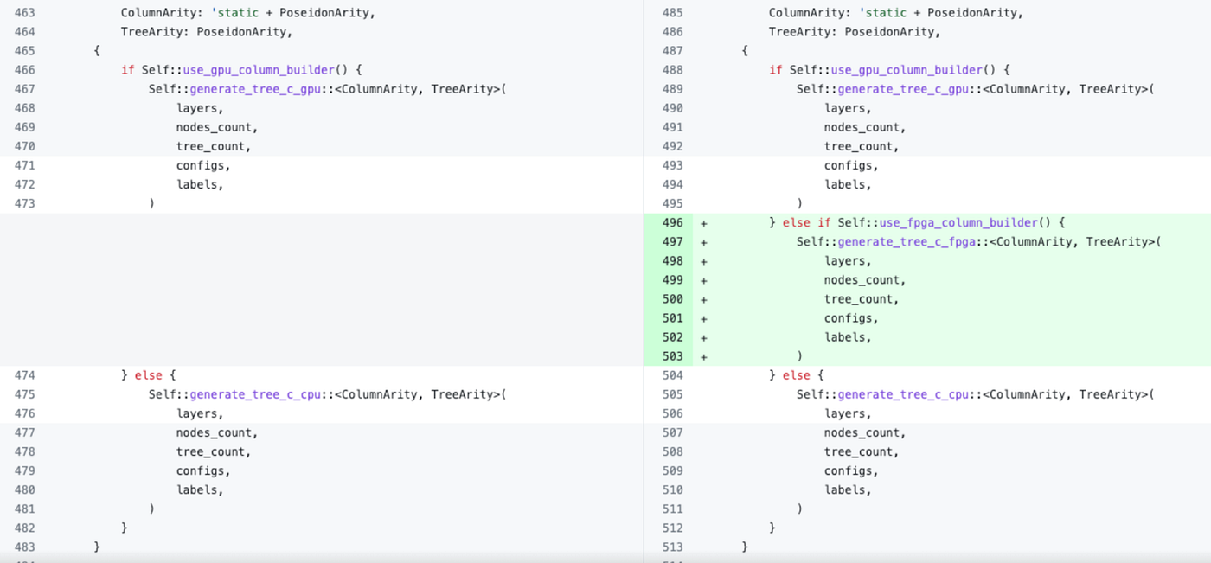
Task: Click the plus marker on line 496
Action: click(x=704, y=222)
